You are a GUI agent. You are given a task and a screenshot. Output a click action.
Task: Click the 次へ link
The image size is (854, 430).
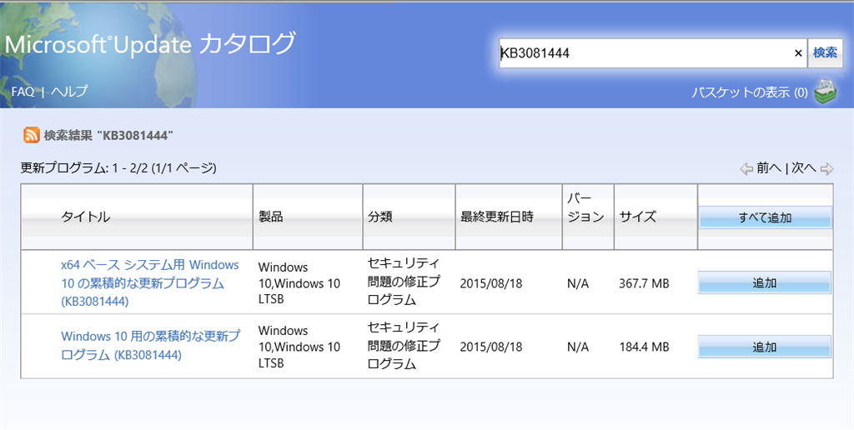click(803, 168)
